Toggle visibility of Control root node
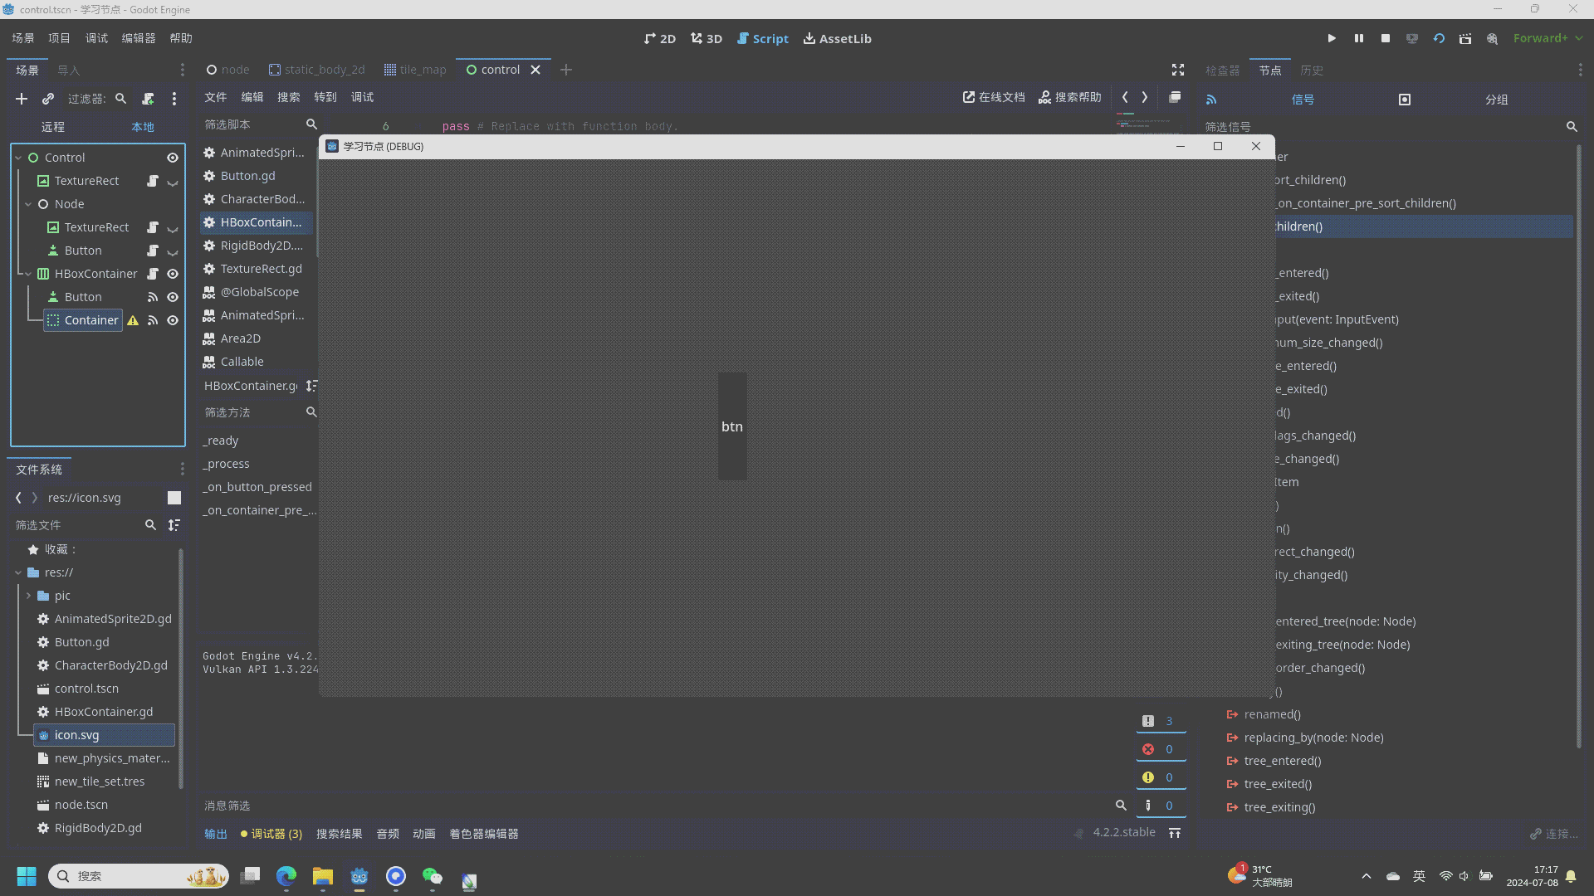This screenshot has height=896, width=1594. (173, 158)
